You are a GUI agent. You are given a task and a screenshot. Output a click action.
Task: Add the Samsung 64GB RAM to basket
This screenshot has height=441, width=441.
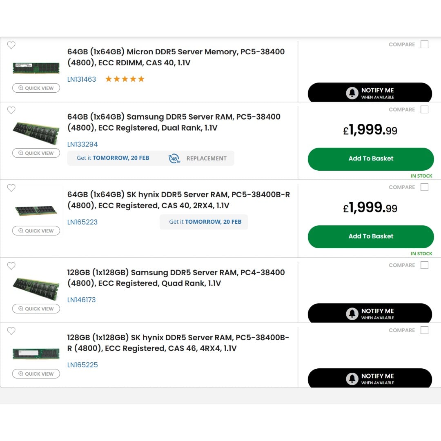pos(370,159)
